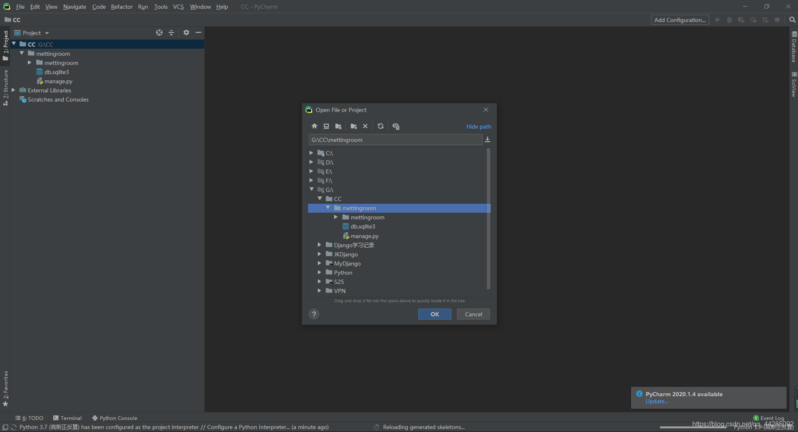Open the Help menu
Screen dimensions: 798x432
pyautogui.click(x=222, y=7)
